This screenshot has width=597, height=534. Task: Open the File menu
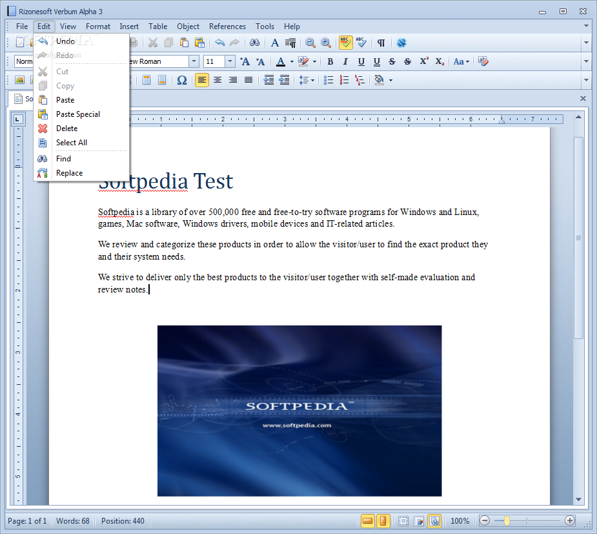[22, 26]
